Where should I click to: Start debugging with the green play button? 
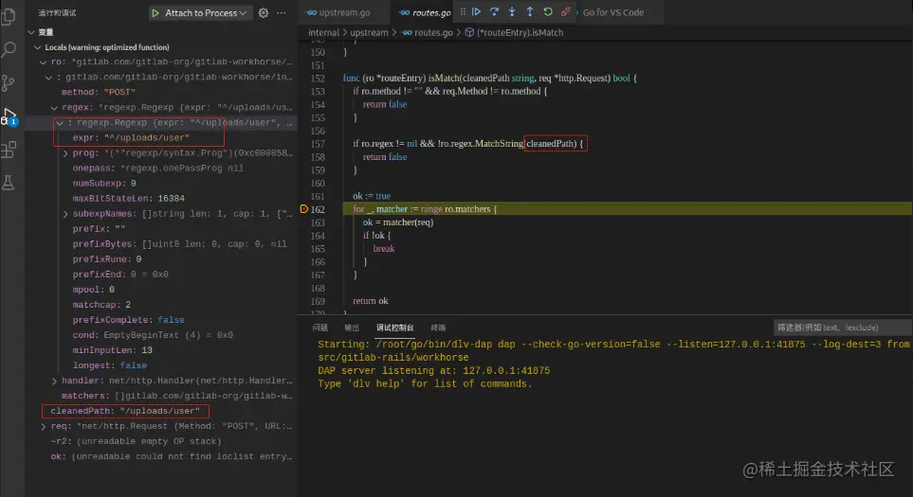pos(155,13)
